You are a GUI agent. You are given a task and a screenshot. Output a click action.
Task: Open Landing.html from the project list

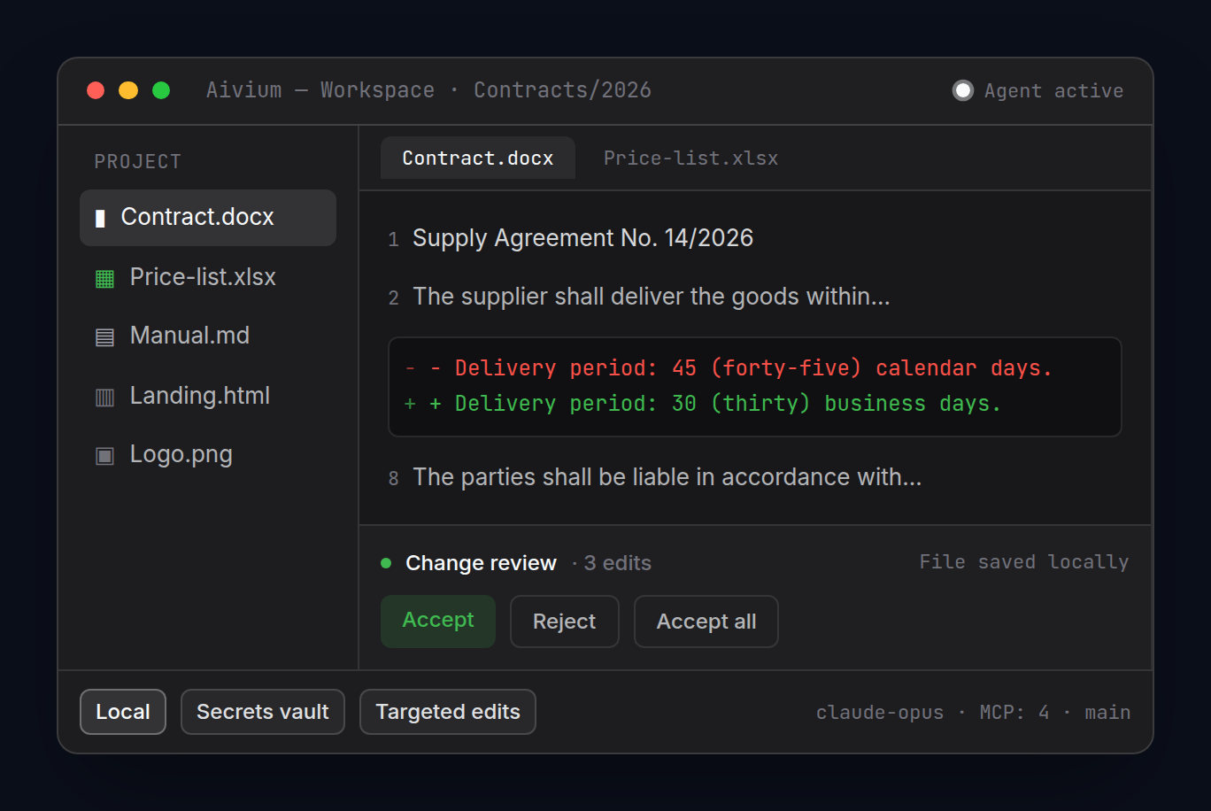[208, 396]
